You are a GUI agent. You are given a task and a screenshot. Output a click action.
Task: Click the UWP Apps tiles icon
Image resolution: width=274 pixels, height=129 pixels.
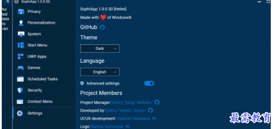(x=21, y=56)
